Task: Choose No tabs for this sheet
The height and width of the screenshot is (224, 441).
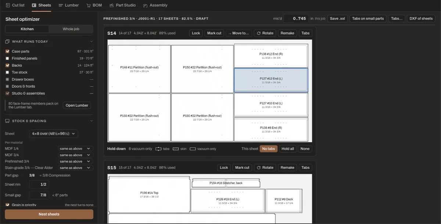Action: tap(268, 149)
